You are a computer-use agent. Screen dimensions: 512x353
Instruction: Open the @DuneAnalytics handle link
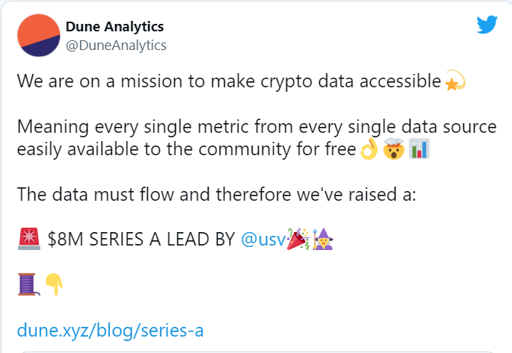click(x=116, y=46)
